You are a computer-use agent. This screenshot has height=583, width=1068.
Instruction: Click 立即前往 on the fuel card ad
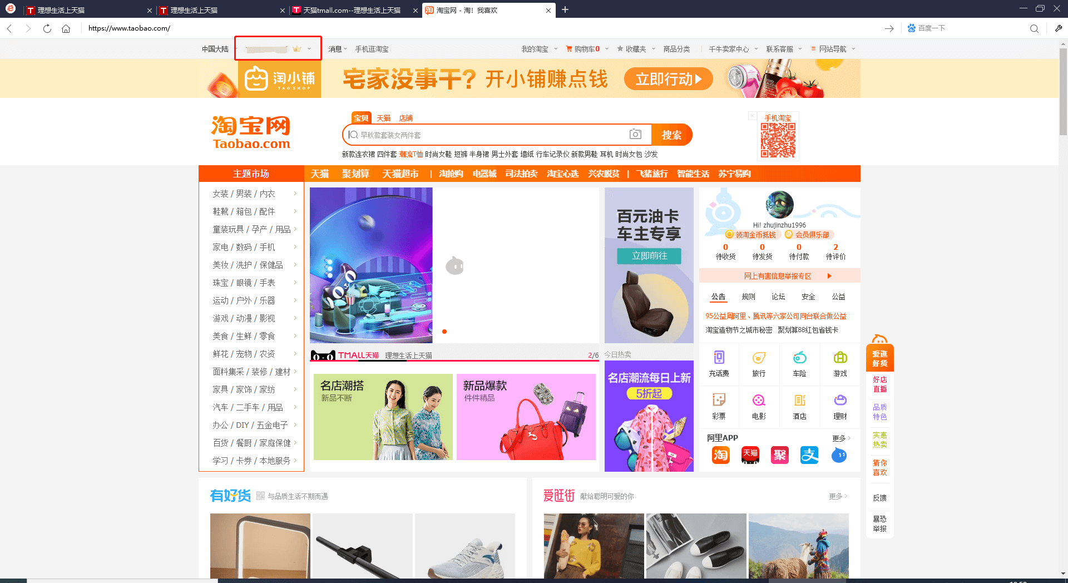pyautogui.click(x=649, y=255)
